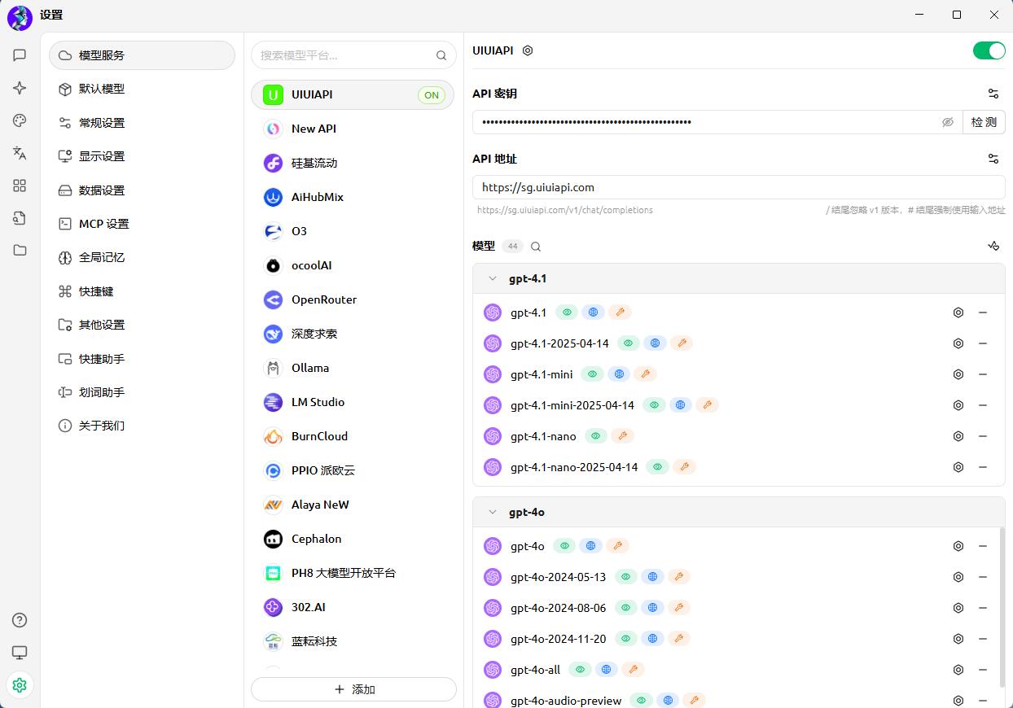Open settings gear for gpt-4.1-nano
This screenshot has height=708, width=1013.
[958, 436]
